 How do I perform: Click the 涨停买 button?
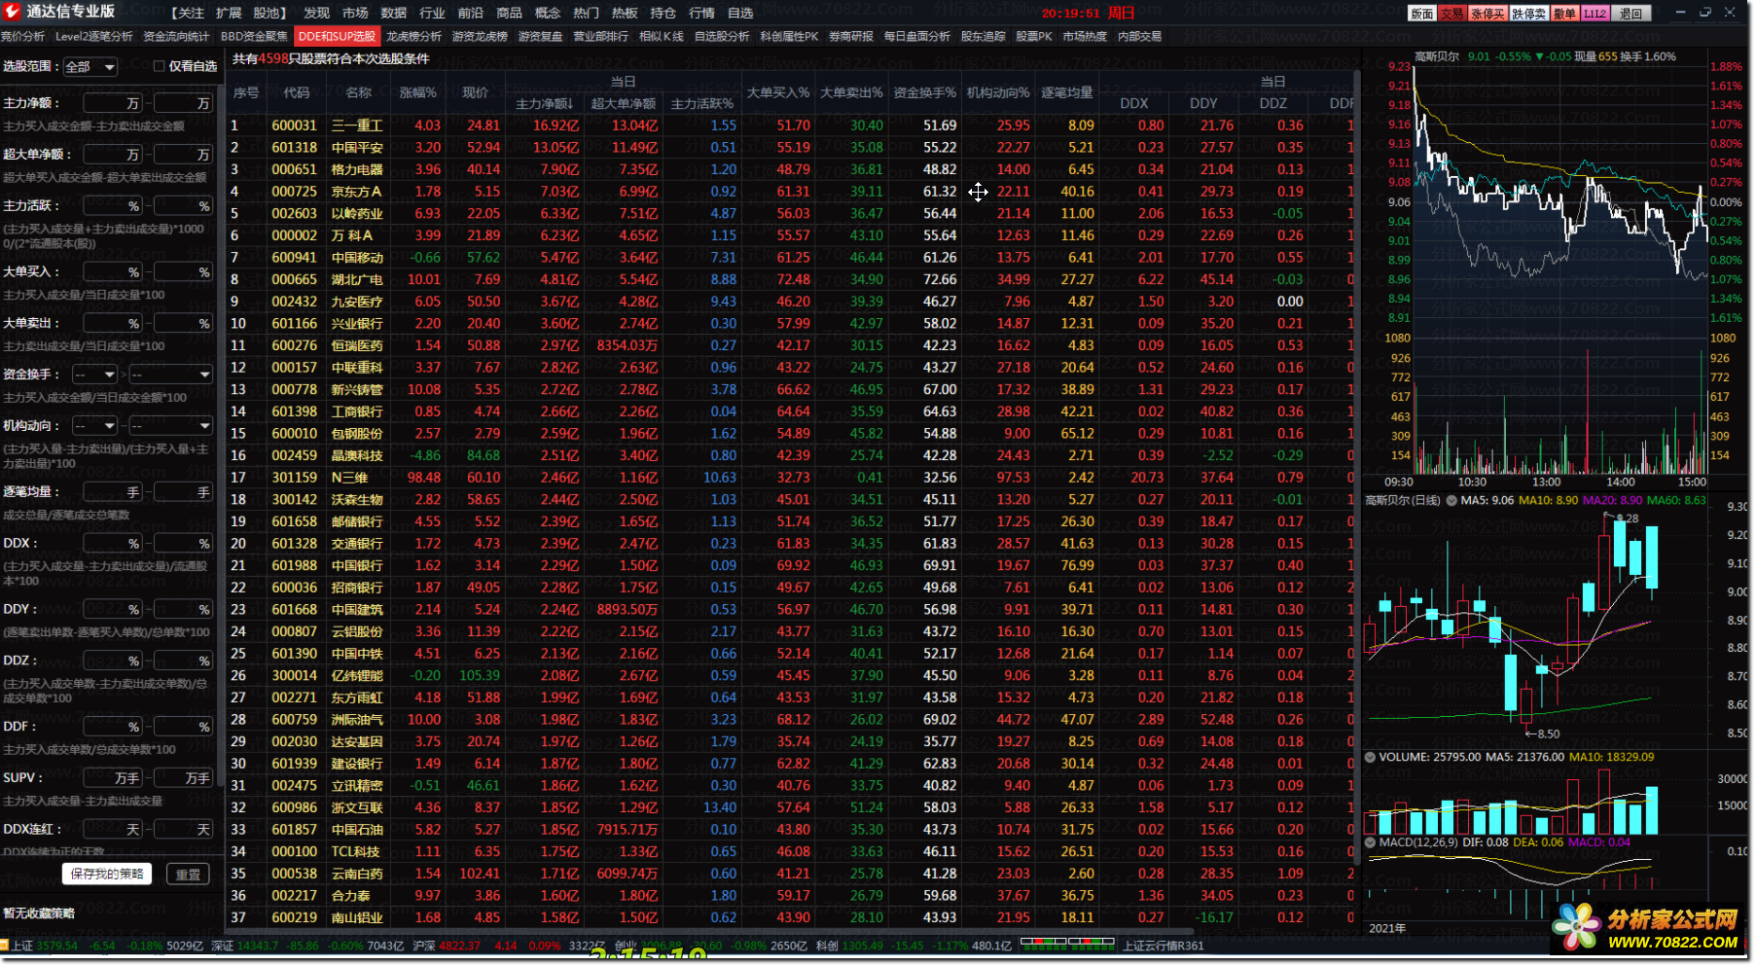pyautogui.click(x=1487, y=14)
